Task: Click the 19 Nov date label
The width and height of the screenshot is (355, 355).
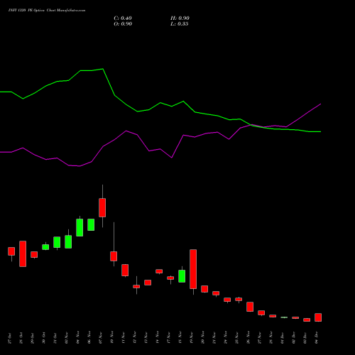Action: tap(192, 337)
